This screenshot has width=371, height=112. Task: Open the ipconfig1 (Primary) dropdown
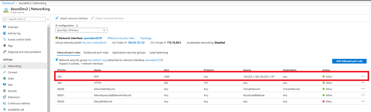pos(81,30)
